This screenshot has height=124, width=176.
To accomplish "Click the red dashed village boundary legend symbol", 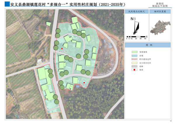I will [134, 59].
